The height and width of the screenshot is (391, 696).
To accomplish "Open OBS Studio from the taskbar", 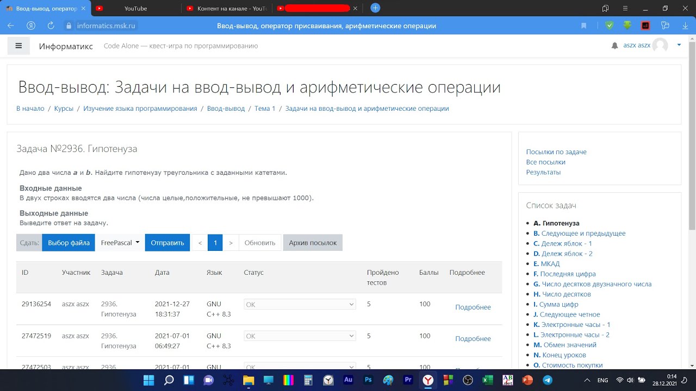I will [x=468, y=380].
